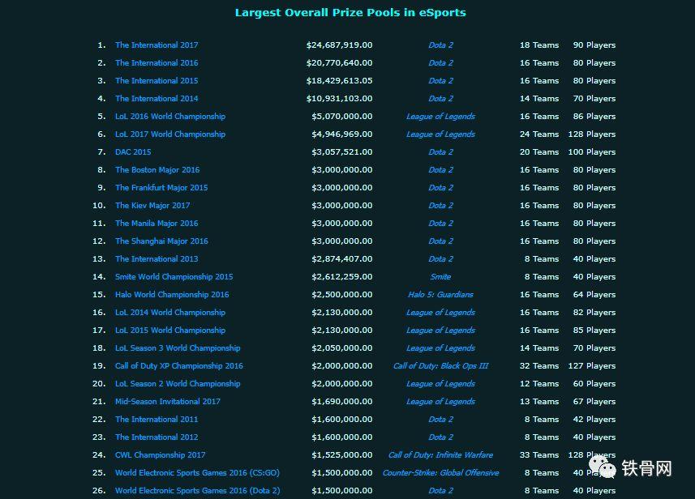
Task: Click the $2,874,407.00 prize value
Action: point(341,259)
